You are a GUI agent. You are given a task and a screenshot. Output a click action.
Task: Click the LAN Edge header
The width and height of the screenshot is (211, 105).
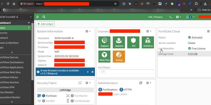[x=65, y=90]
